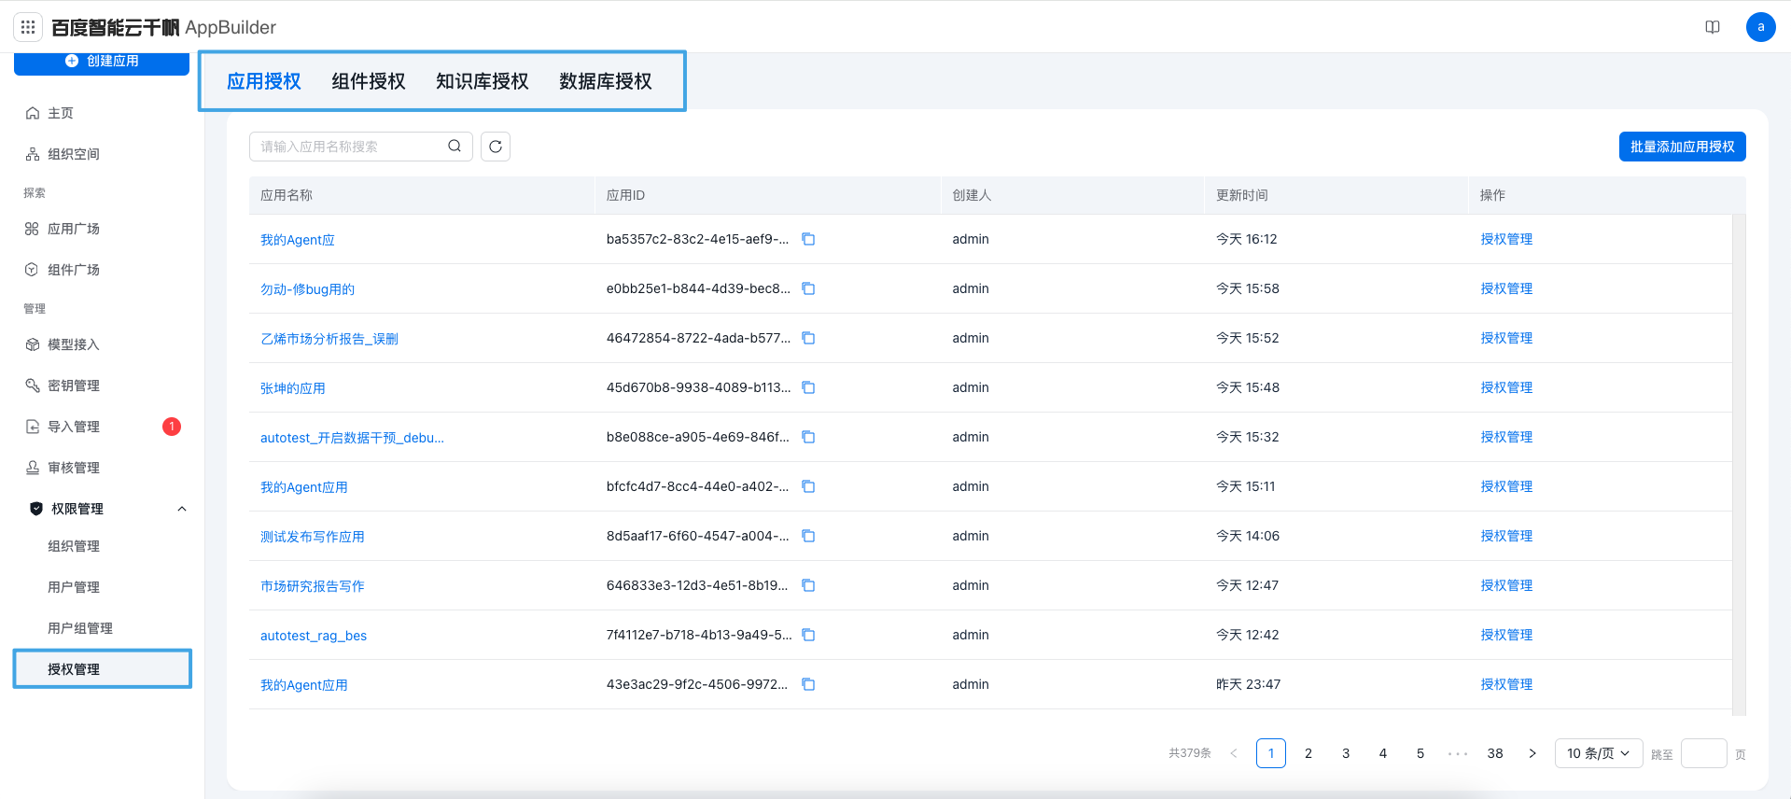Screen dimensions: 1791x799
Task: Click 授权管理 for 张坤的应用 row
Action: click(1506, 387)
